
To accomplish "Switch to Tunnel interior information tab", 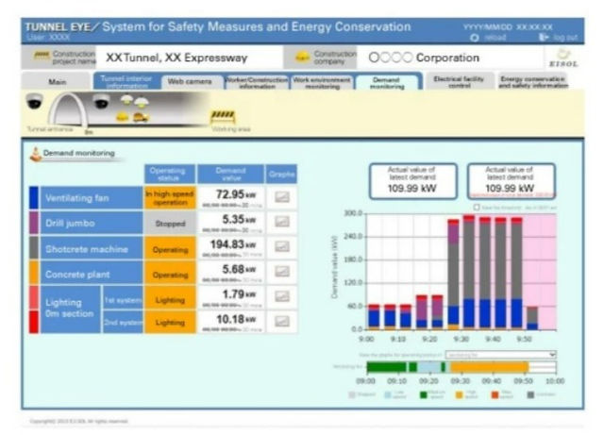I will pyautogui.click(x=126, y=82).
